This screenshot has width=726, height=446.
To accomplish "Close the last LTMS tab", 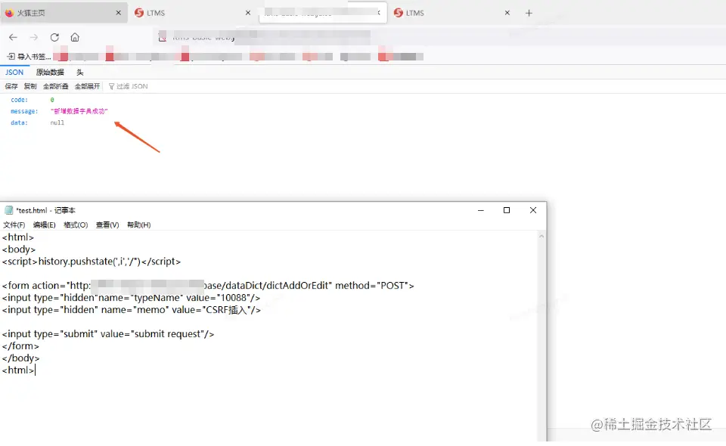I will (x=507, y=13).
